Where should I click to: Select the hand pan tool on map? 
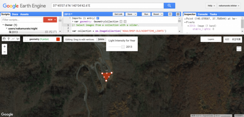[4, 39]
